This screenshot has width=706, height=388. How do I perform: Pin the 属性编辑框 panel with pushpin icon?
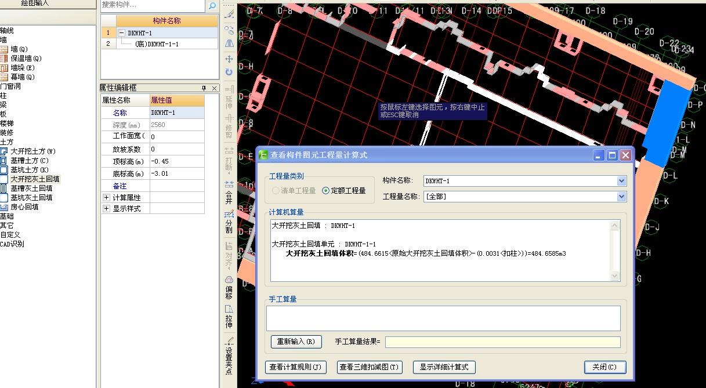click(x=204, y=88)
